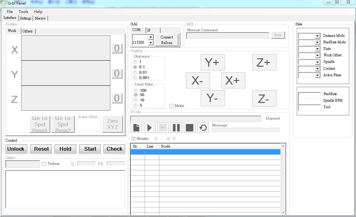
Task: Select the Work position tab
Action: pyautogui.click(x=12, y=31)
